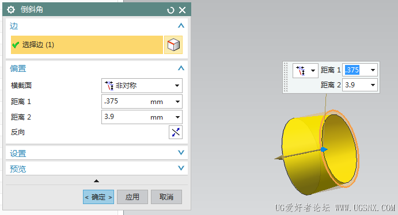Viewport: 398px width, 215px height.
Task: Open the on-screen 距离 1 dropdown arrow
Action: click(x=373, y=70)
